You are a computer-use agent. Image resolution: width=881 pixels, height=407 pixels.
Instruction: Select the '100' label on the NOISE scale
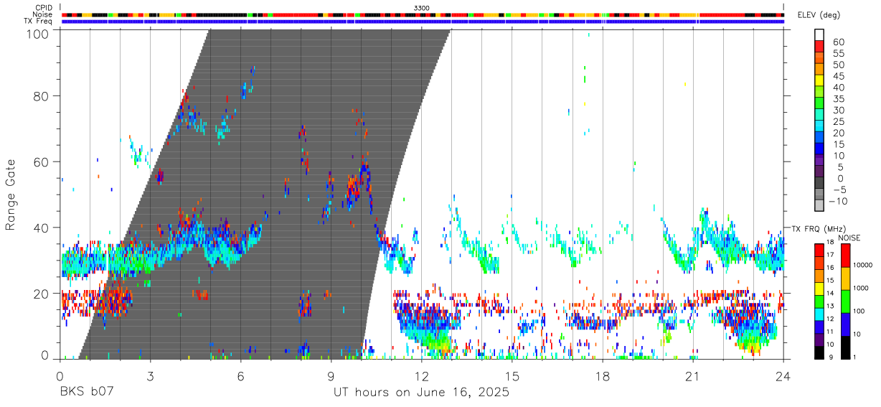pyautogui.click(x=859, y=311)
